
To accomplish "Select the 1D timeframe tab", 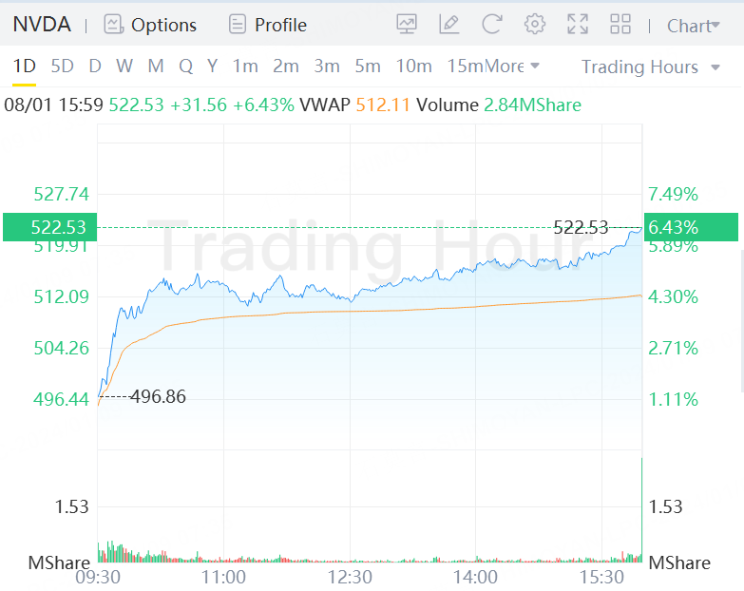I will pyautogui.click(x=24, y=67).
